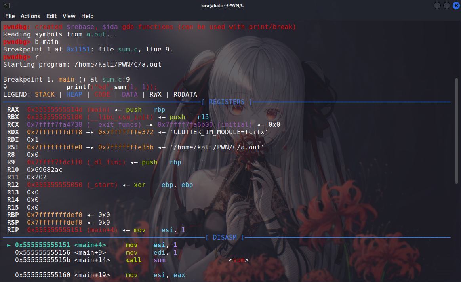Click STACK in the legend

[45, 94]
